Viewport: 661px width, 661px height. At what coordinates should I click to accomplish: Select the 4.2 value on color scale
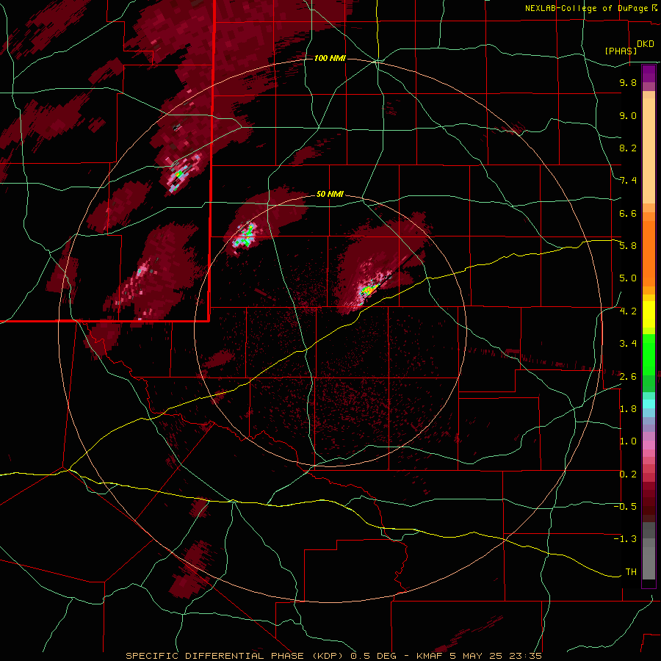pos(628,311)
